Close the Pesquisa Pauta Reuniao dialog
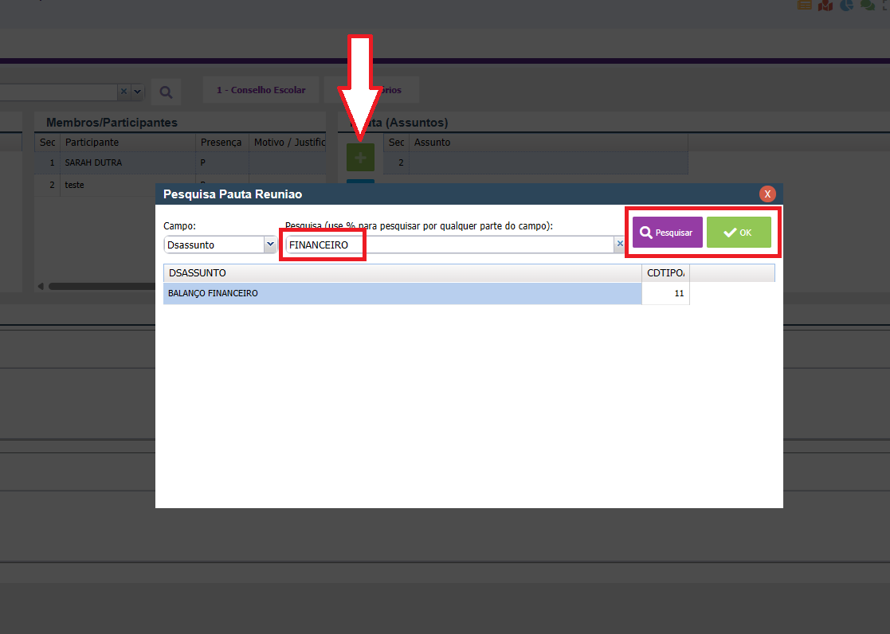The image size is (890, 634). tap(767, 194)
